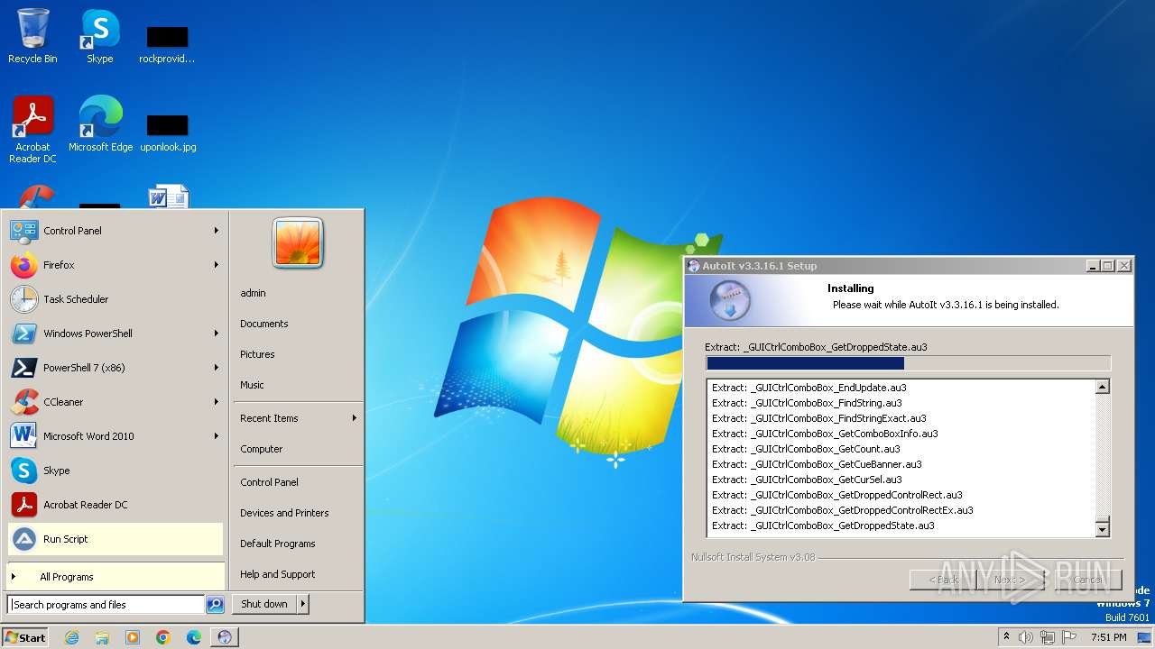Image resolution: width=1155 pixels, height=649 pixels.
Task: Launch Edge from the taskbar
Action: [x=194, y=637]
